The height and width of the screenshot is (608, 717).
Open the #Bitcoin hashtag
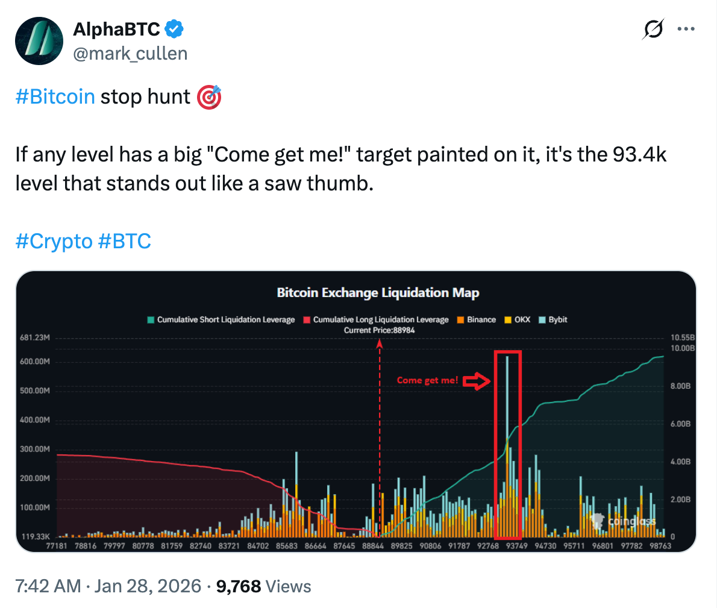pos(54,96)
